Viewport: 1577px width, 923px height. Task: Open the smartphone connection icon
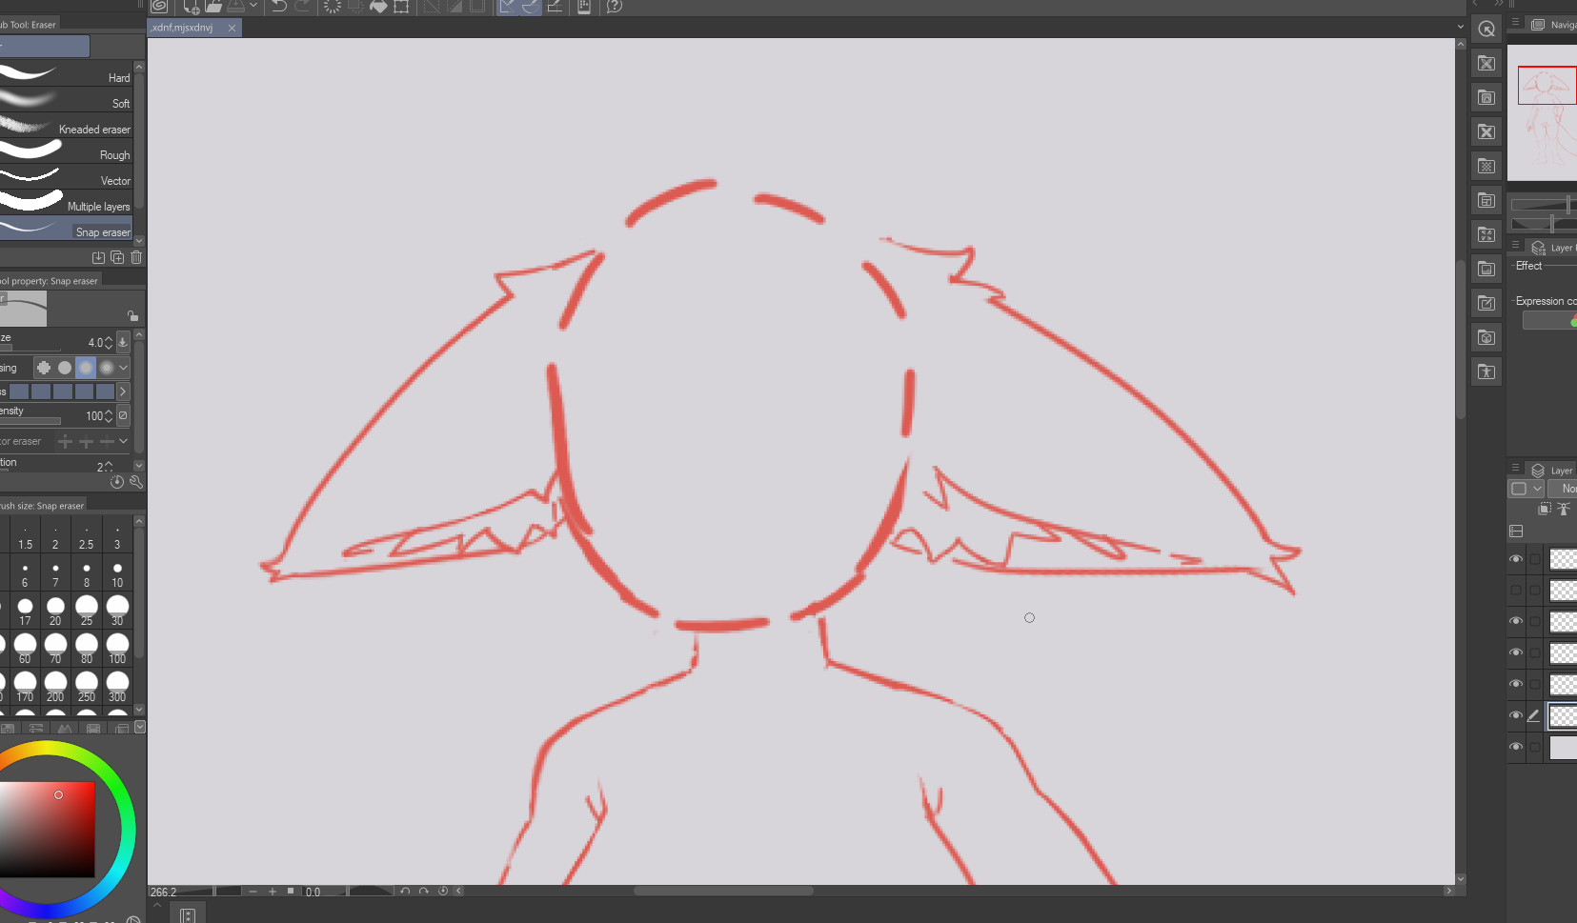[x=584, y=6]
